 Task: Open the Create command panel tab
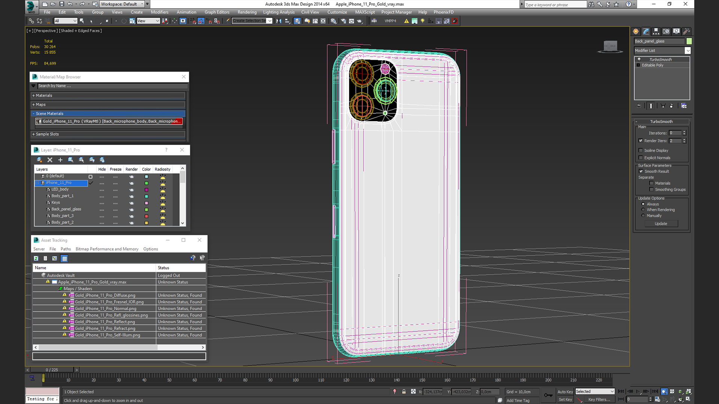coord(636,31)
